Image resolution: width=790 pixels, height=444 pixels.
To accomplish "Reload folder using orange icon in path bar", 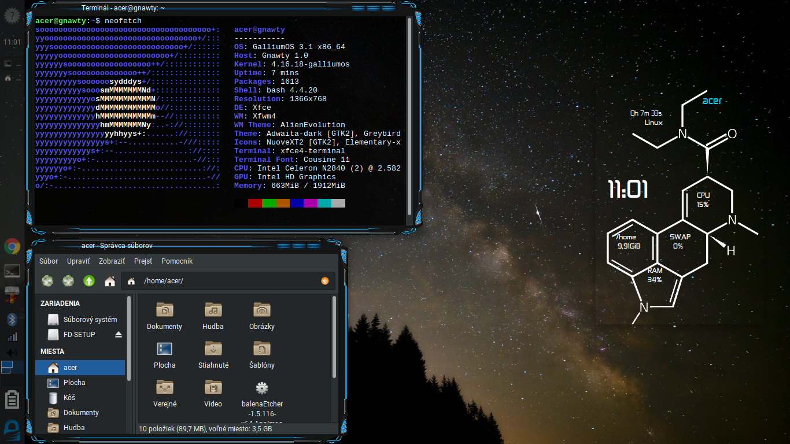I will [325, 281].
